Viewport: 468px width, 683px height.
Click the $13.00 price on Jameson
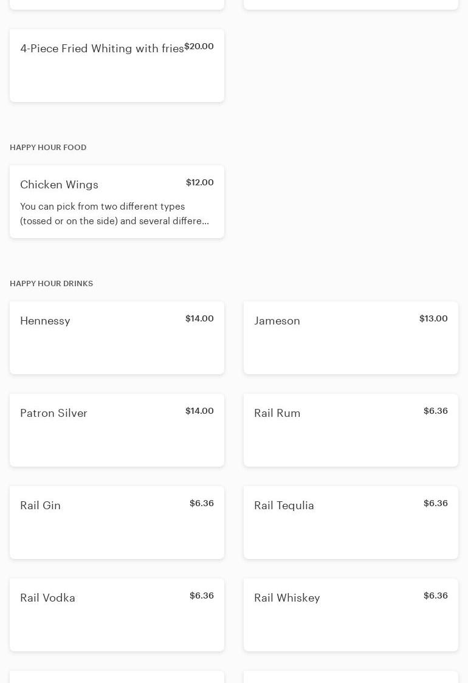point(433,318)
